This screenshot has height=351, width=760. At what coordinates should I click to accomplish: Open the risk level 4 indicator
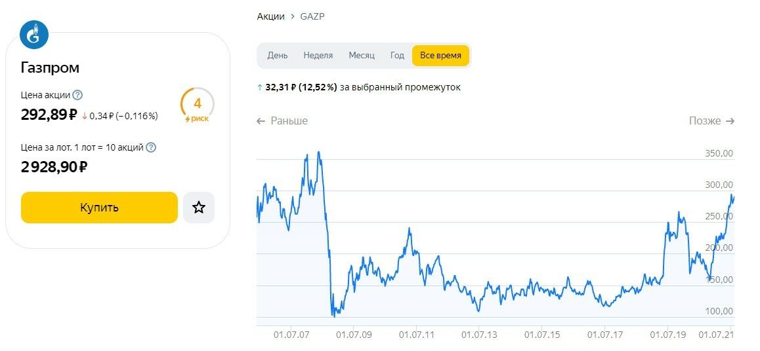pyautogui.click(x=197, y=105)
